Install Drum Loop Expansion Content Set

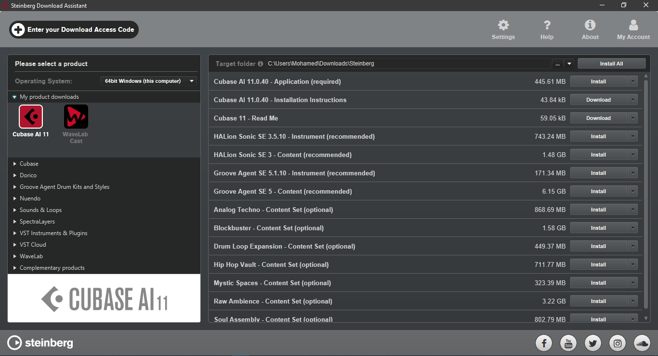pos(599,246)
